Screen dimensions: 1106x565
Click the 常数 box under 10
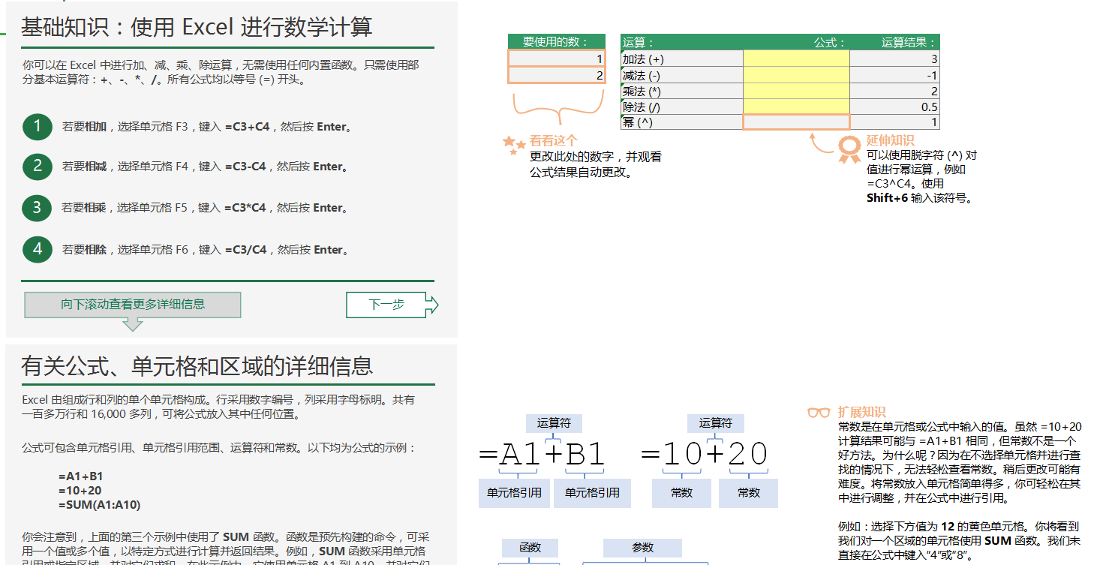[681, 493]
